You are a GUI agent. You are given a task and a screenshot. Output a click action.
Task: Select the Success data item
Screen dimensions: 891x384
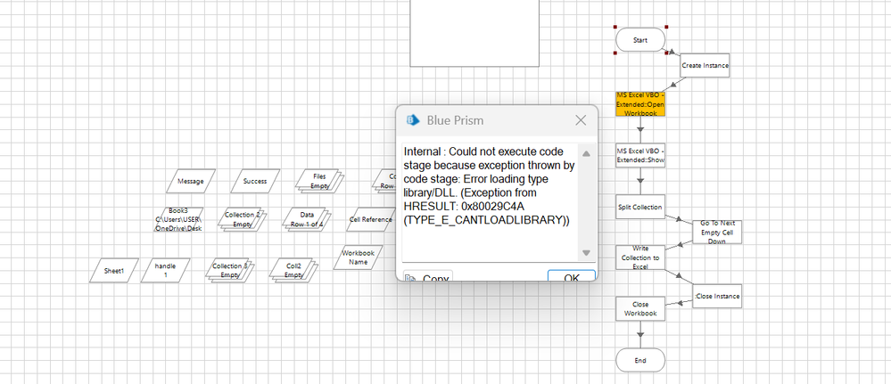point(255,181)
